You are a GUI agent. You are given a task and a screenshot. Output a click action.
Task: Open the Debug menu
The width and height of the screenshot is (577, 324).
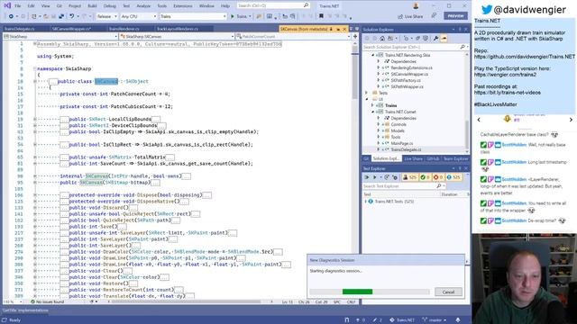coord(109,6)
